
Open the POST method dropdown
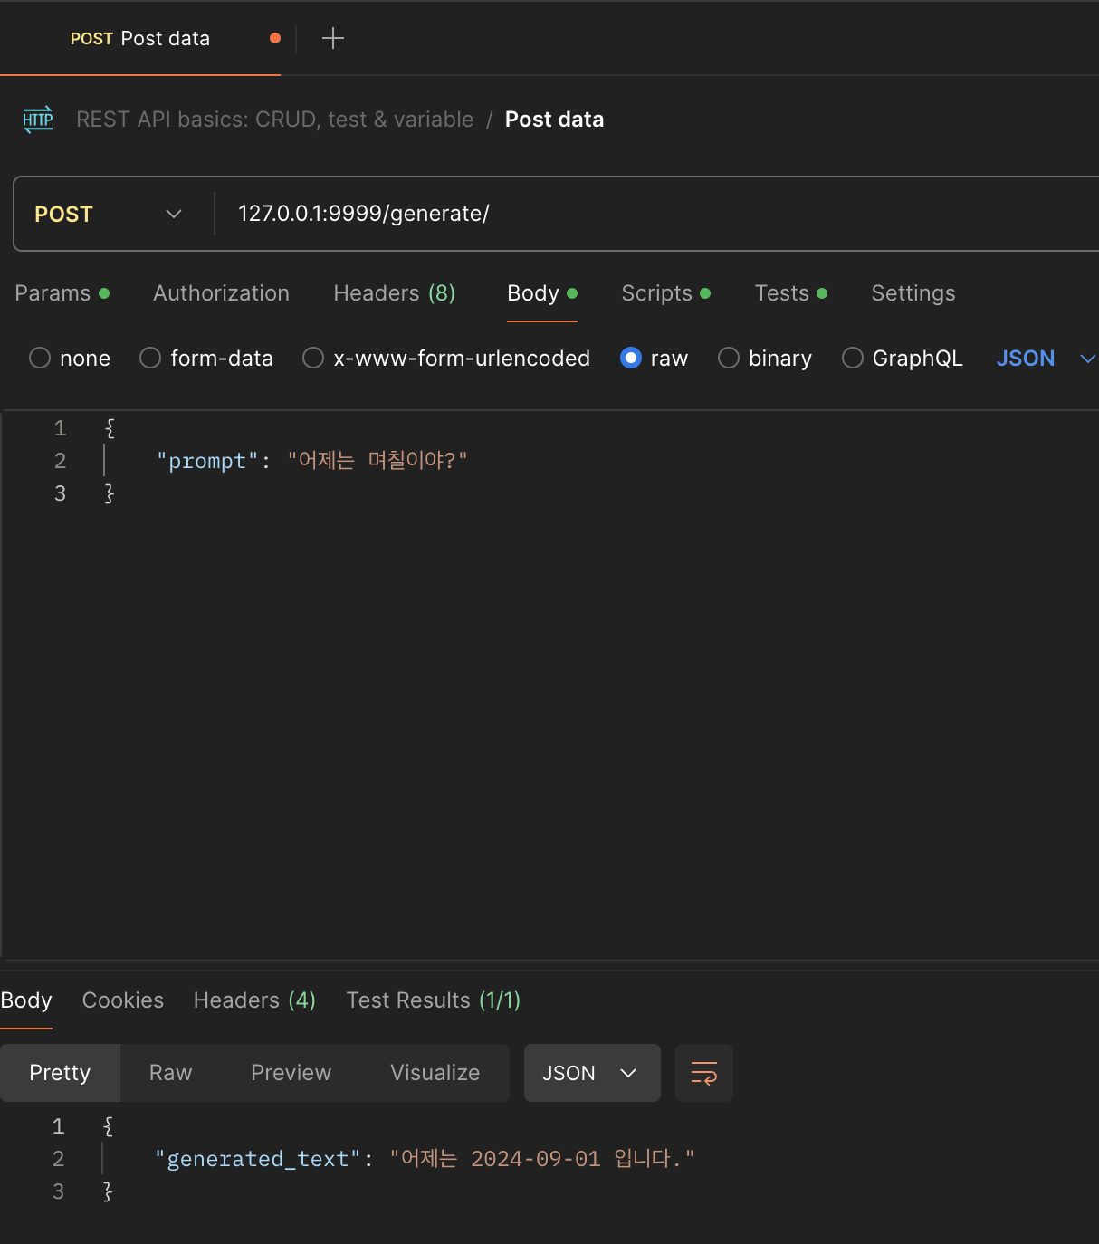[109, 215]
